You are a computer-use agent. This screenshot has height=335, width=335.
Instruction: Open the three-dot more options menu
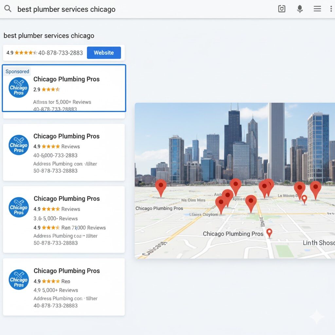tap(331, 9)
